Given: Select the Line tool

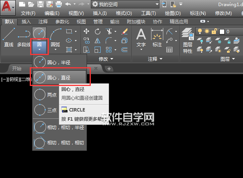Looking at the screenshot, I should 9,37.
